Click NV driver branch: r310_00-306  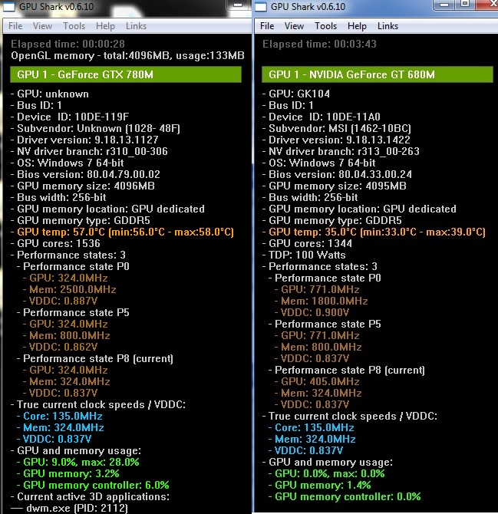(x=89, y=151)
